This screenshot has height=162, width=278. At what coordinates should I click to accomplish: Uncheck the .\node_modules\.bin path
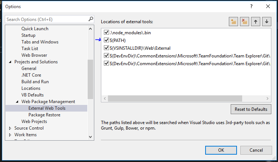pyautogui.click(x=106, y=32)
